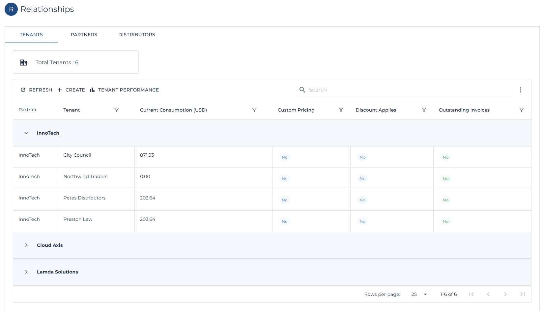
Task: Filter by Outstanding Invoices column
Action: pos(522,110)
